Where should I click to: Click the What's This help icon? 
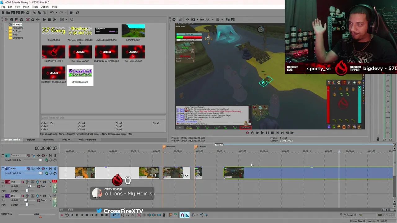pos(78,13)
